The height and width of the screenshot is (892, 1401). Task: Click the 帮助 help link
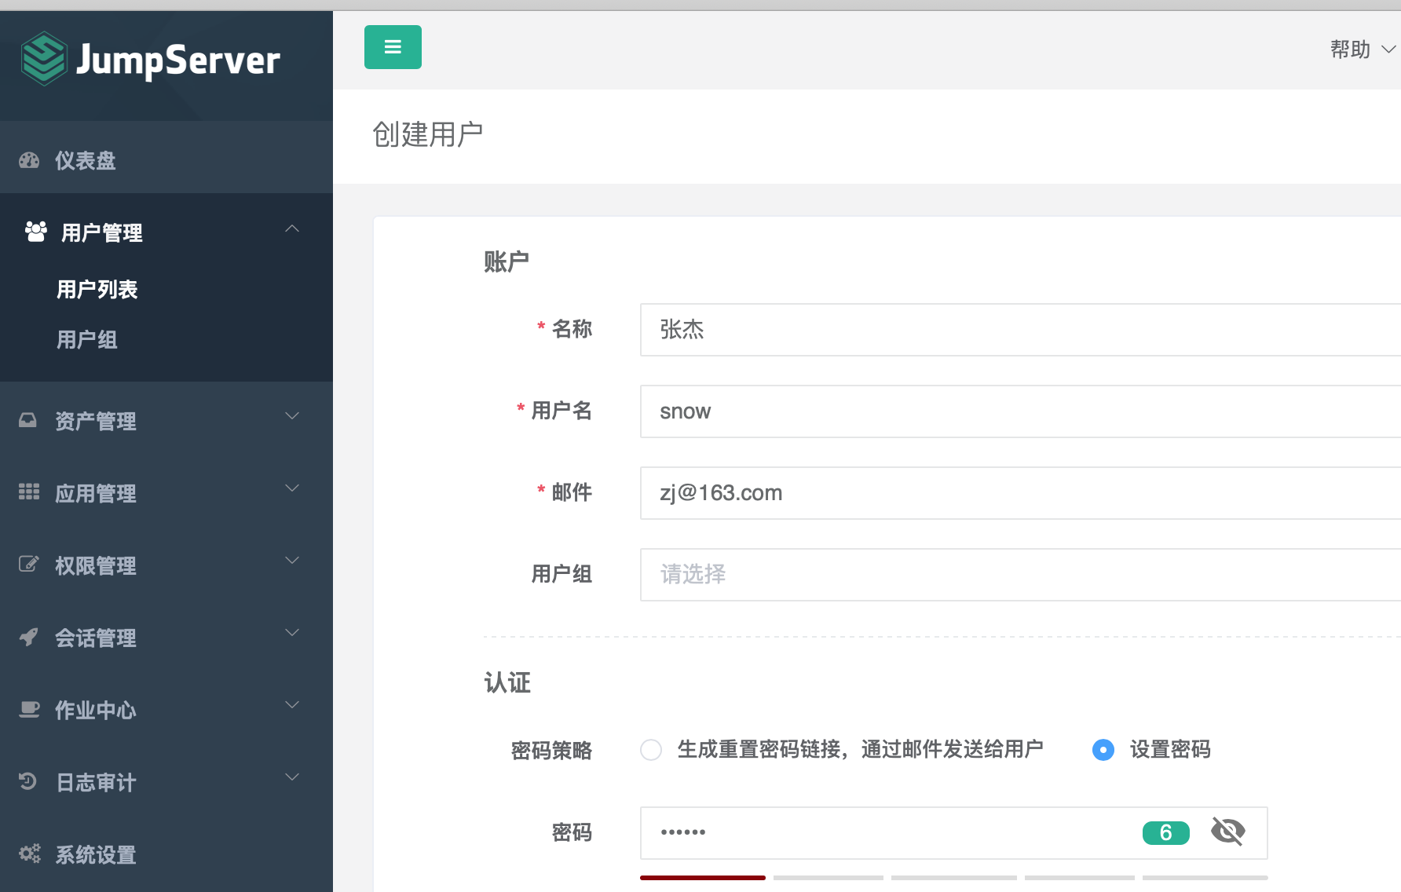coord(1350,49)
